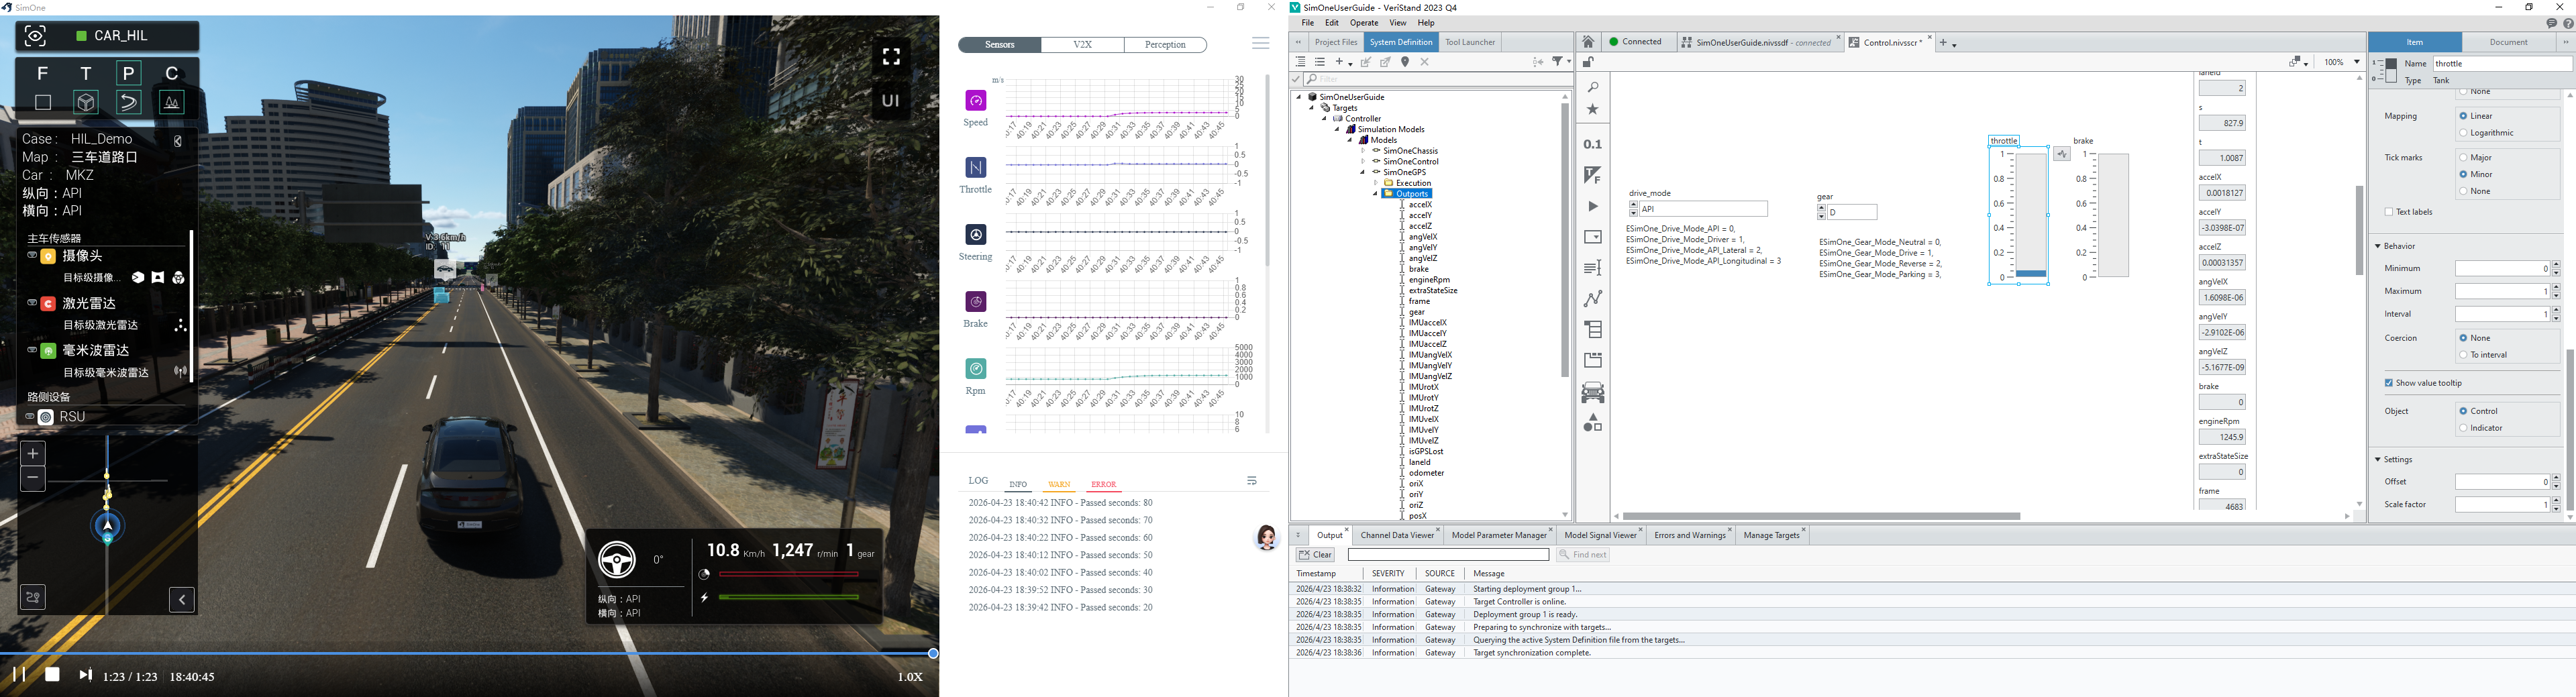This screenshot has height=697, width=2576.
Task: Select Logarithmic mapping radio button
Action: tap(2463, 133)
